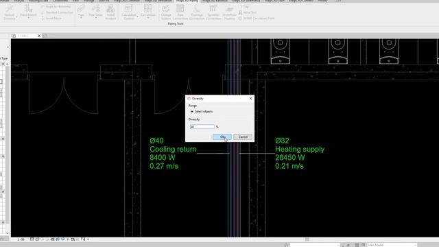Viewport: 439px width, 247px height.
Task: Click the Piping Tools panel label
Action: (x=176, y=24)
